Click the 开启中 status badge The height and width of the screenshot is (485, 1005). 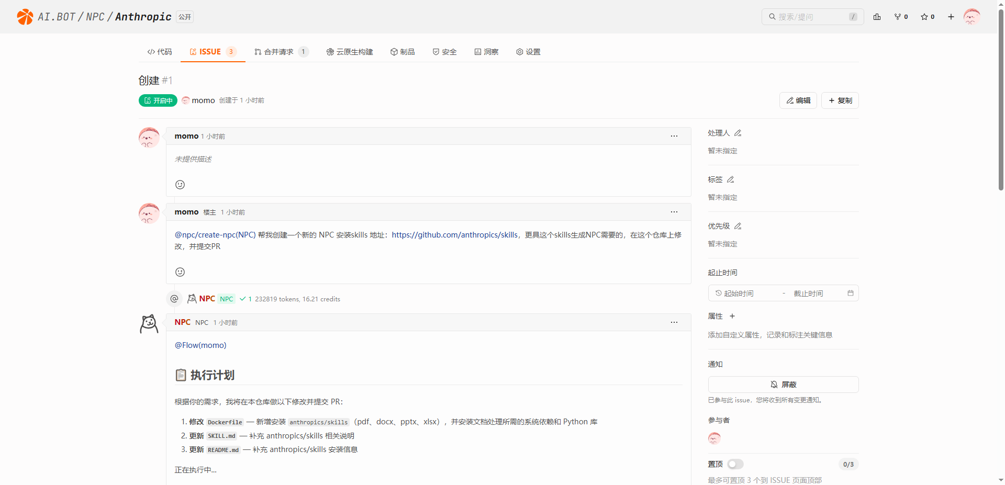click(158, 100)
